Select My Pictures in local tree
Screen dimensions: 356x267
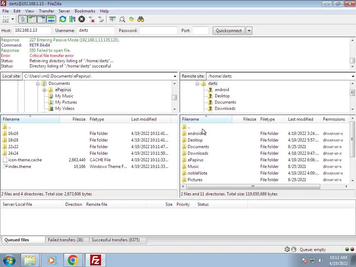pos(66,102)
